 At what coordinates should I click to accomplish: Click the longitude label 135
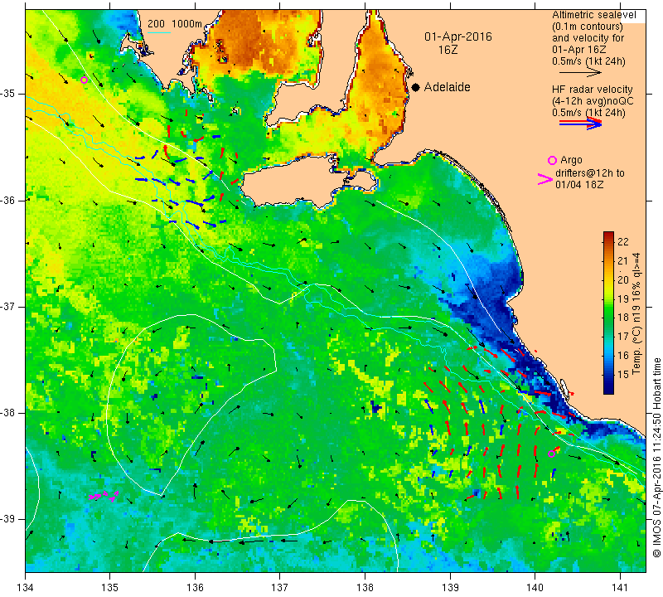(110, 587)
